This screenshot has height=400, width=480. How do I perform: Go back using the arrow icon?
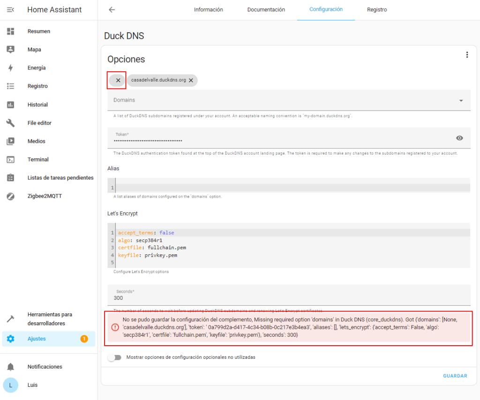click(112, 10)
